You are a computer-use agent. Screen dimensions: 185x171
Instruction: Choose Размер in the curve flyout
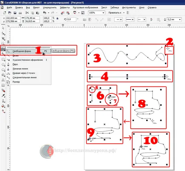pos(28,82)
